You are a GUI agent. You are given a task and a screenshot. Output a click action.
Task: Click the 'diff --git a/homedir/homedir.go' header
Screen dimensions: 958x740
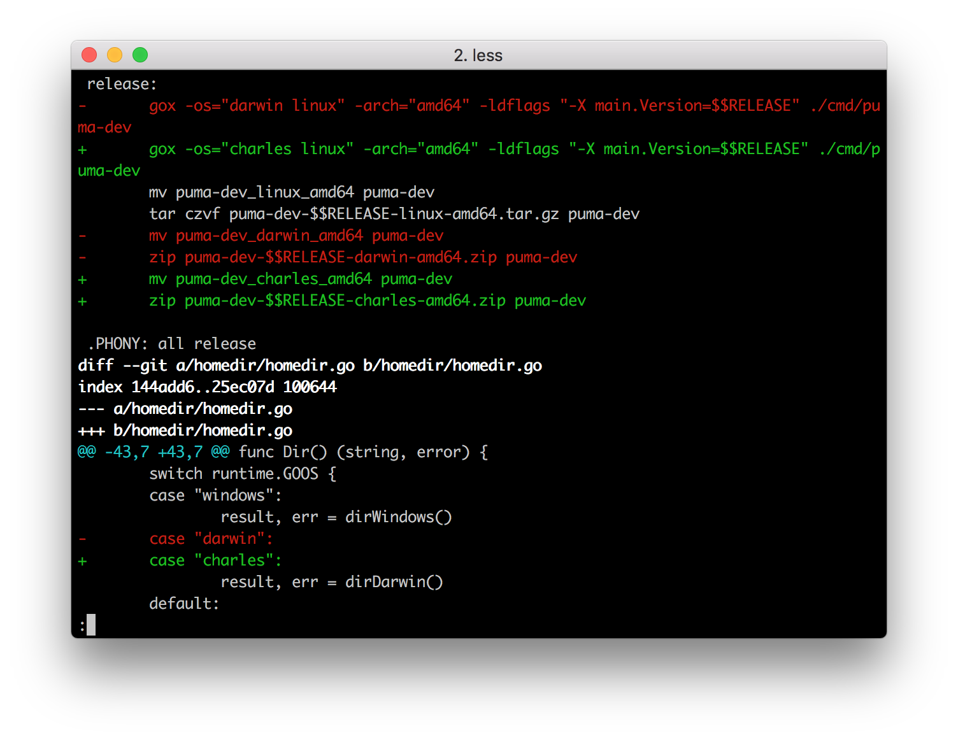coord(310,366)
